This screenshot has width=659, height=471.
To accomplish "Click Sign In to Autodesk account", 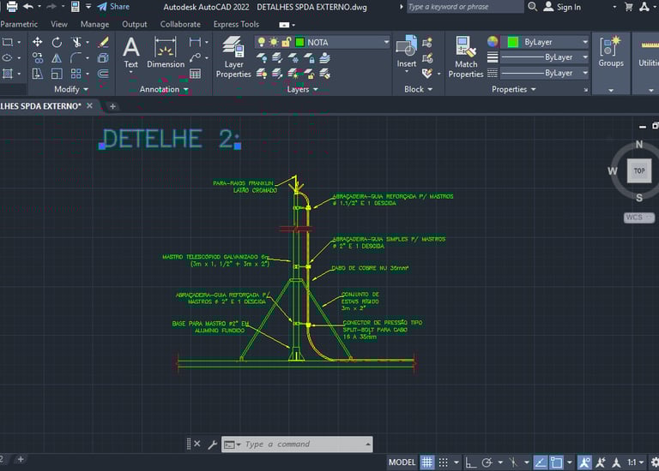I will pos(567,7).
